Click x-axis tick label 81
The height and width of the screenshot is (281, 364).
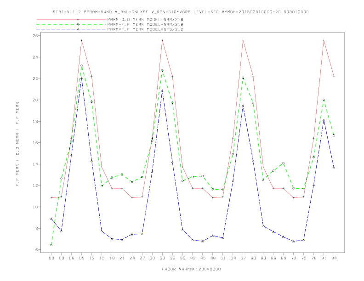pyautogui.click(x=324, y=258)
